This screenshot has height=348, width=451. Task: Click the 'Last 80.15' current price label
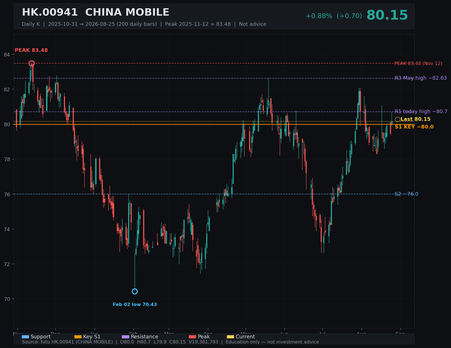(x=415, y=119)
